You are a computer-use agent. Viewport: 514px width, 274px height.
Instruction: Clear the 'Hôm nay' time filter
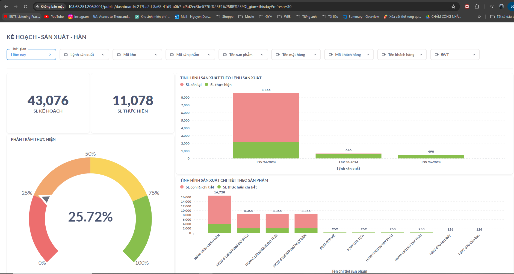pos(51,54)
